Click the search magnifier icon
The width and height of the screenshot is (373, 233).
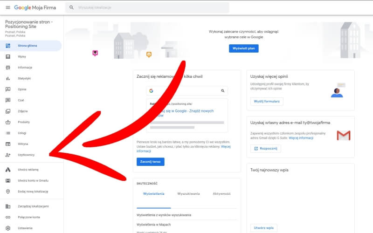pos(71,7)
